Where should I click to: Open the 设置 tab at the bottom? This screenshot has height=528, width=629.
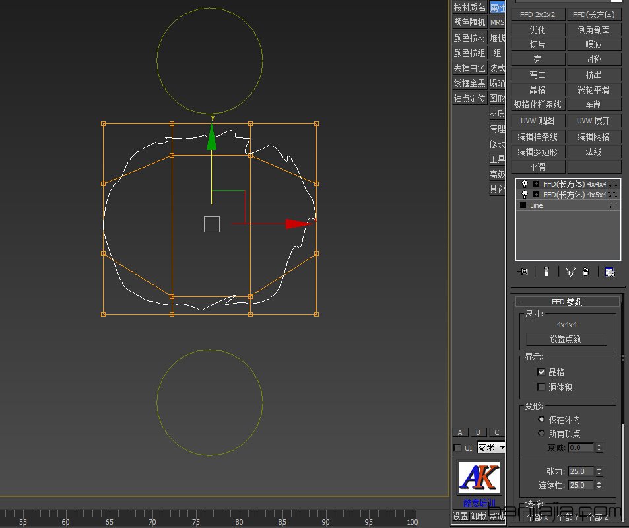(x=460, y=516)
